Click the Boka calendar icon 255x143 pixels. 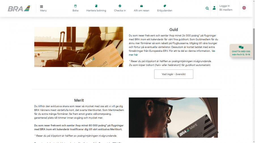pyautogui.click(x=75, y=6)
